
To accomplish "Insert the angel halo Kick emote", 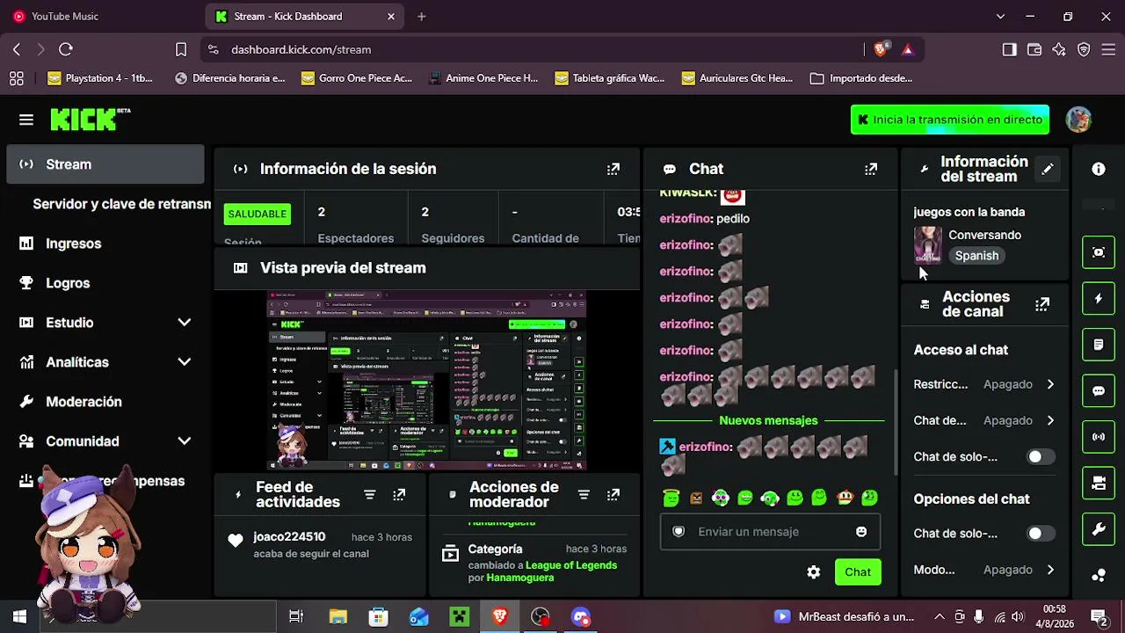I will 671,498.
